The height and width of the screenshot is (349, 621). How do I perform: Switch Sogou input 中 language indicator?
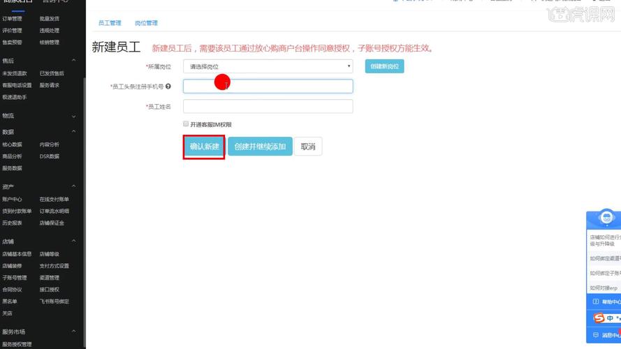coord(610,318)
